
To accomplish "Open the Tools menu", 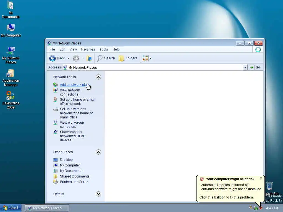I will (104, 49).
